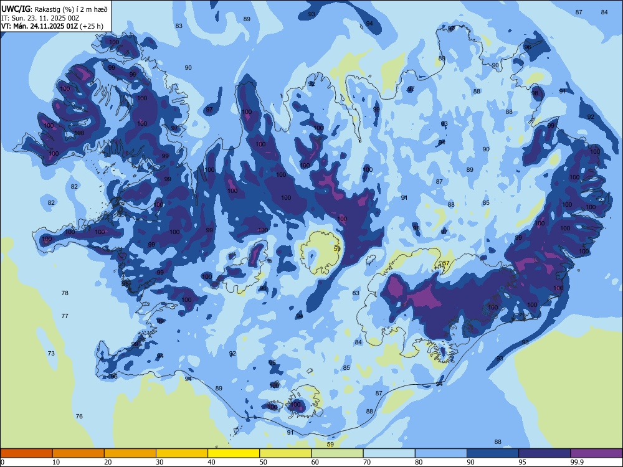Viewport: 623px width, 467px height.
Task: Pick the 30–40 golden legend segment
Action: [x=182, y=453]
